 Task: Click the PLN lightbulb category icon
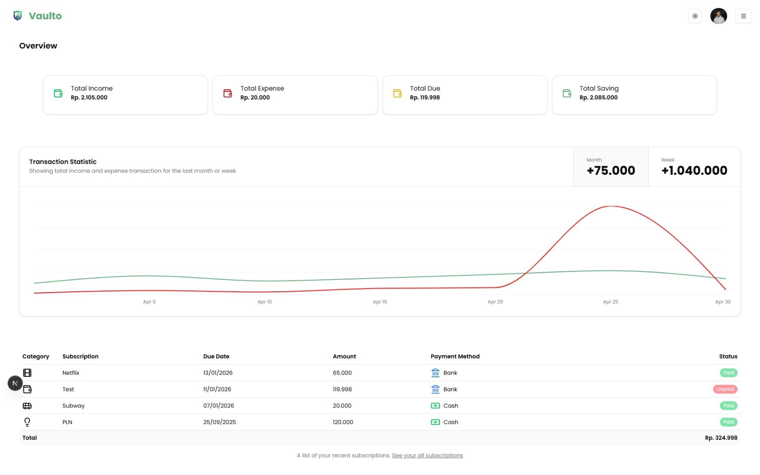pos(27,422)
